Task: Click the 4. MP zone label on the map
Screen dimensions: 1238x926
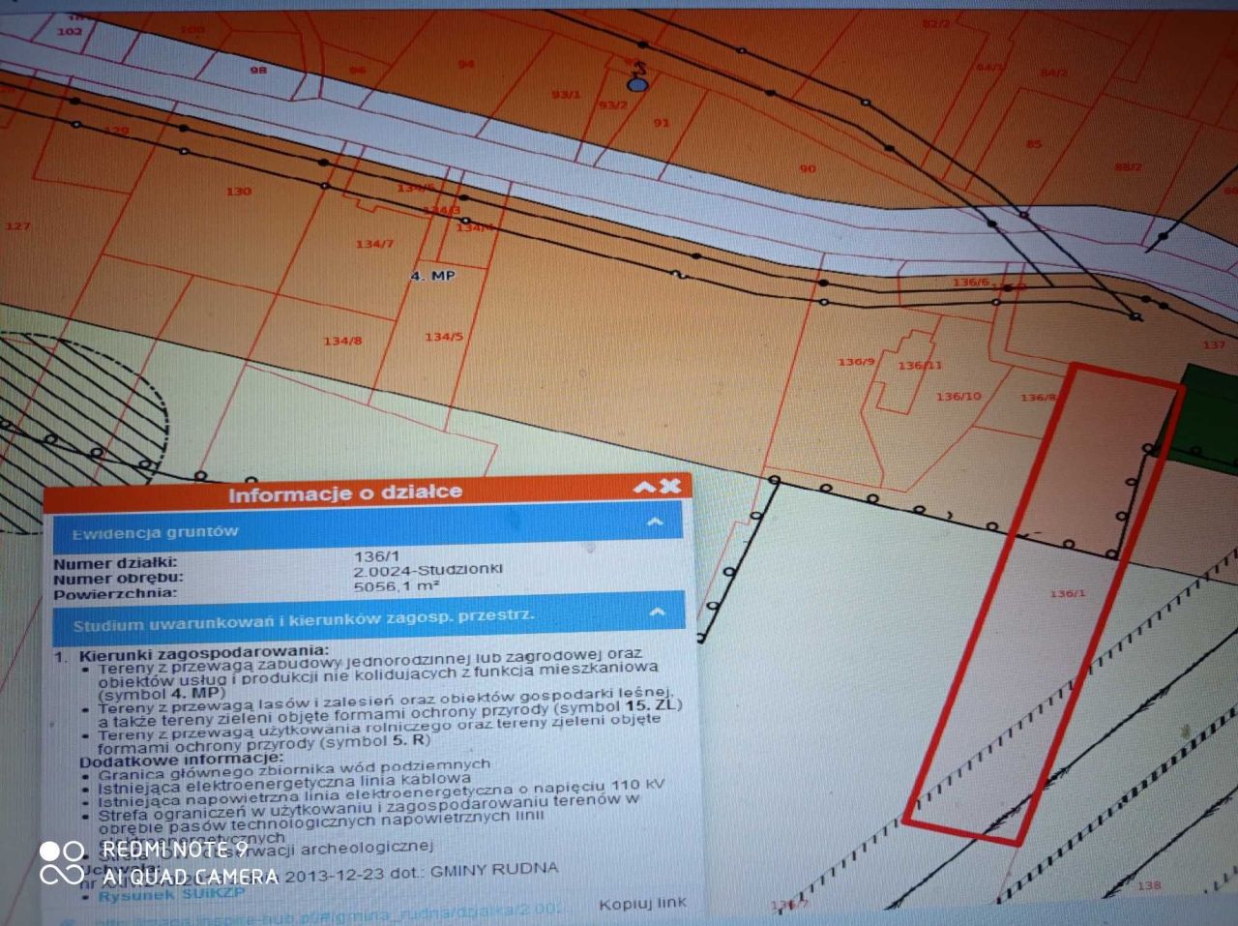Action: 432,276
